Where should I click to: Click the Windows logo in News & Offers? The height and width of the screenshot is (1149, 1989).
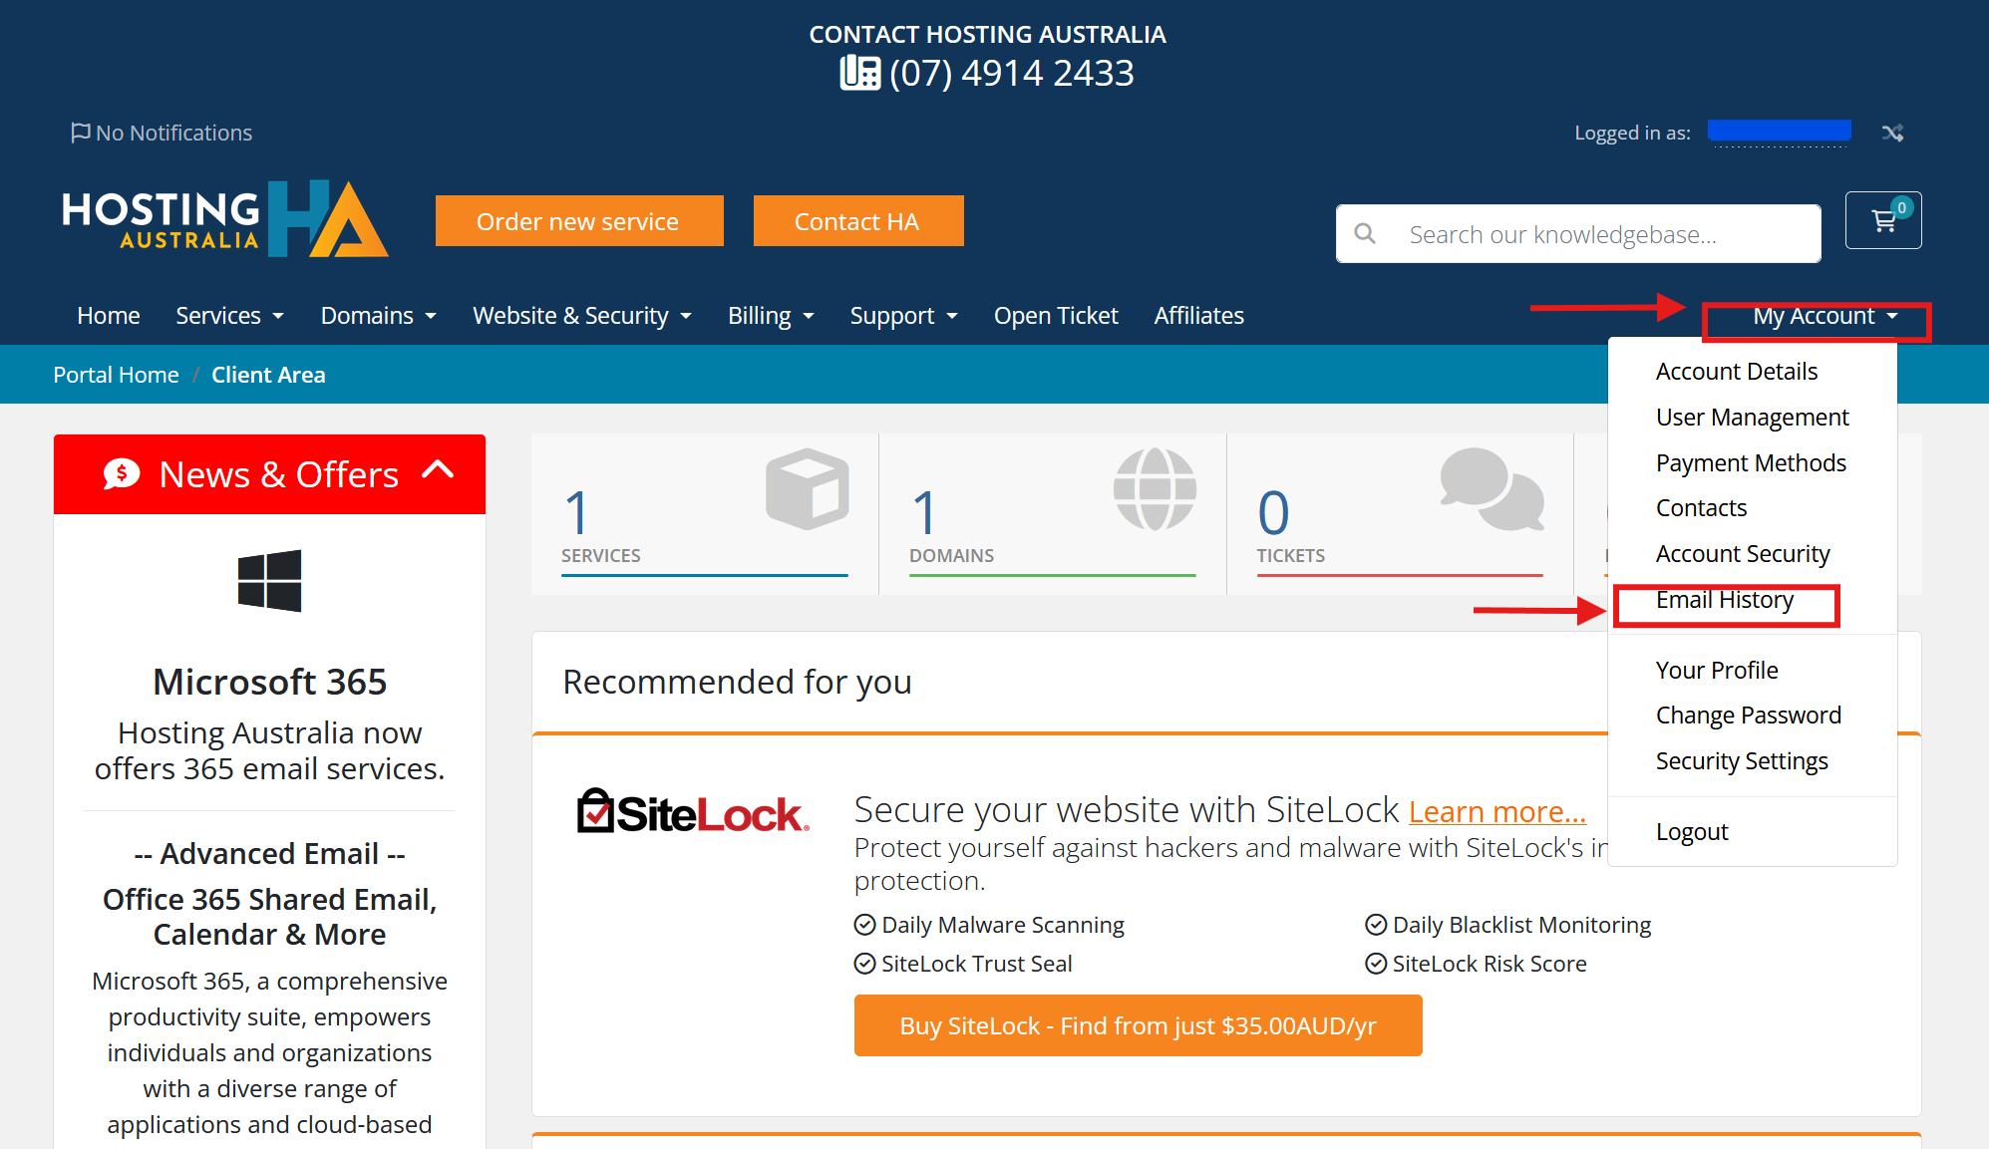pyautogui.click(x=269, y=580)
